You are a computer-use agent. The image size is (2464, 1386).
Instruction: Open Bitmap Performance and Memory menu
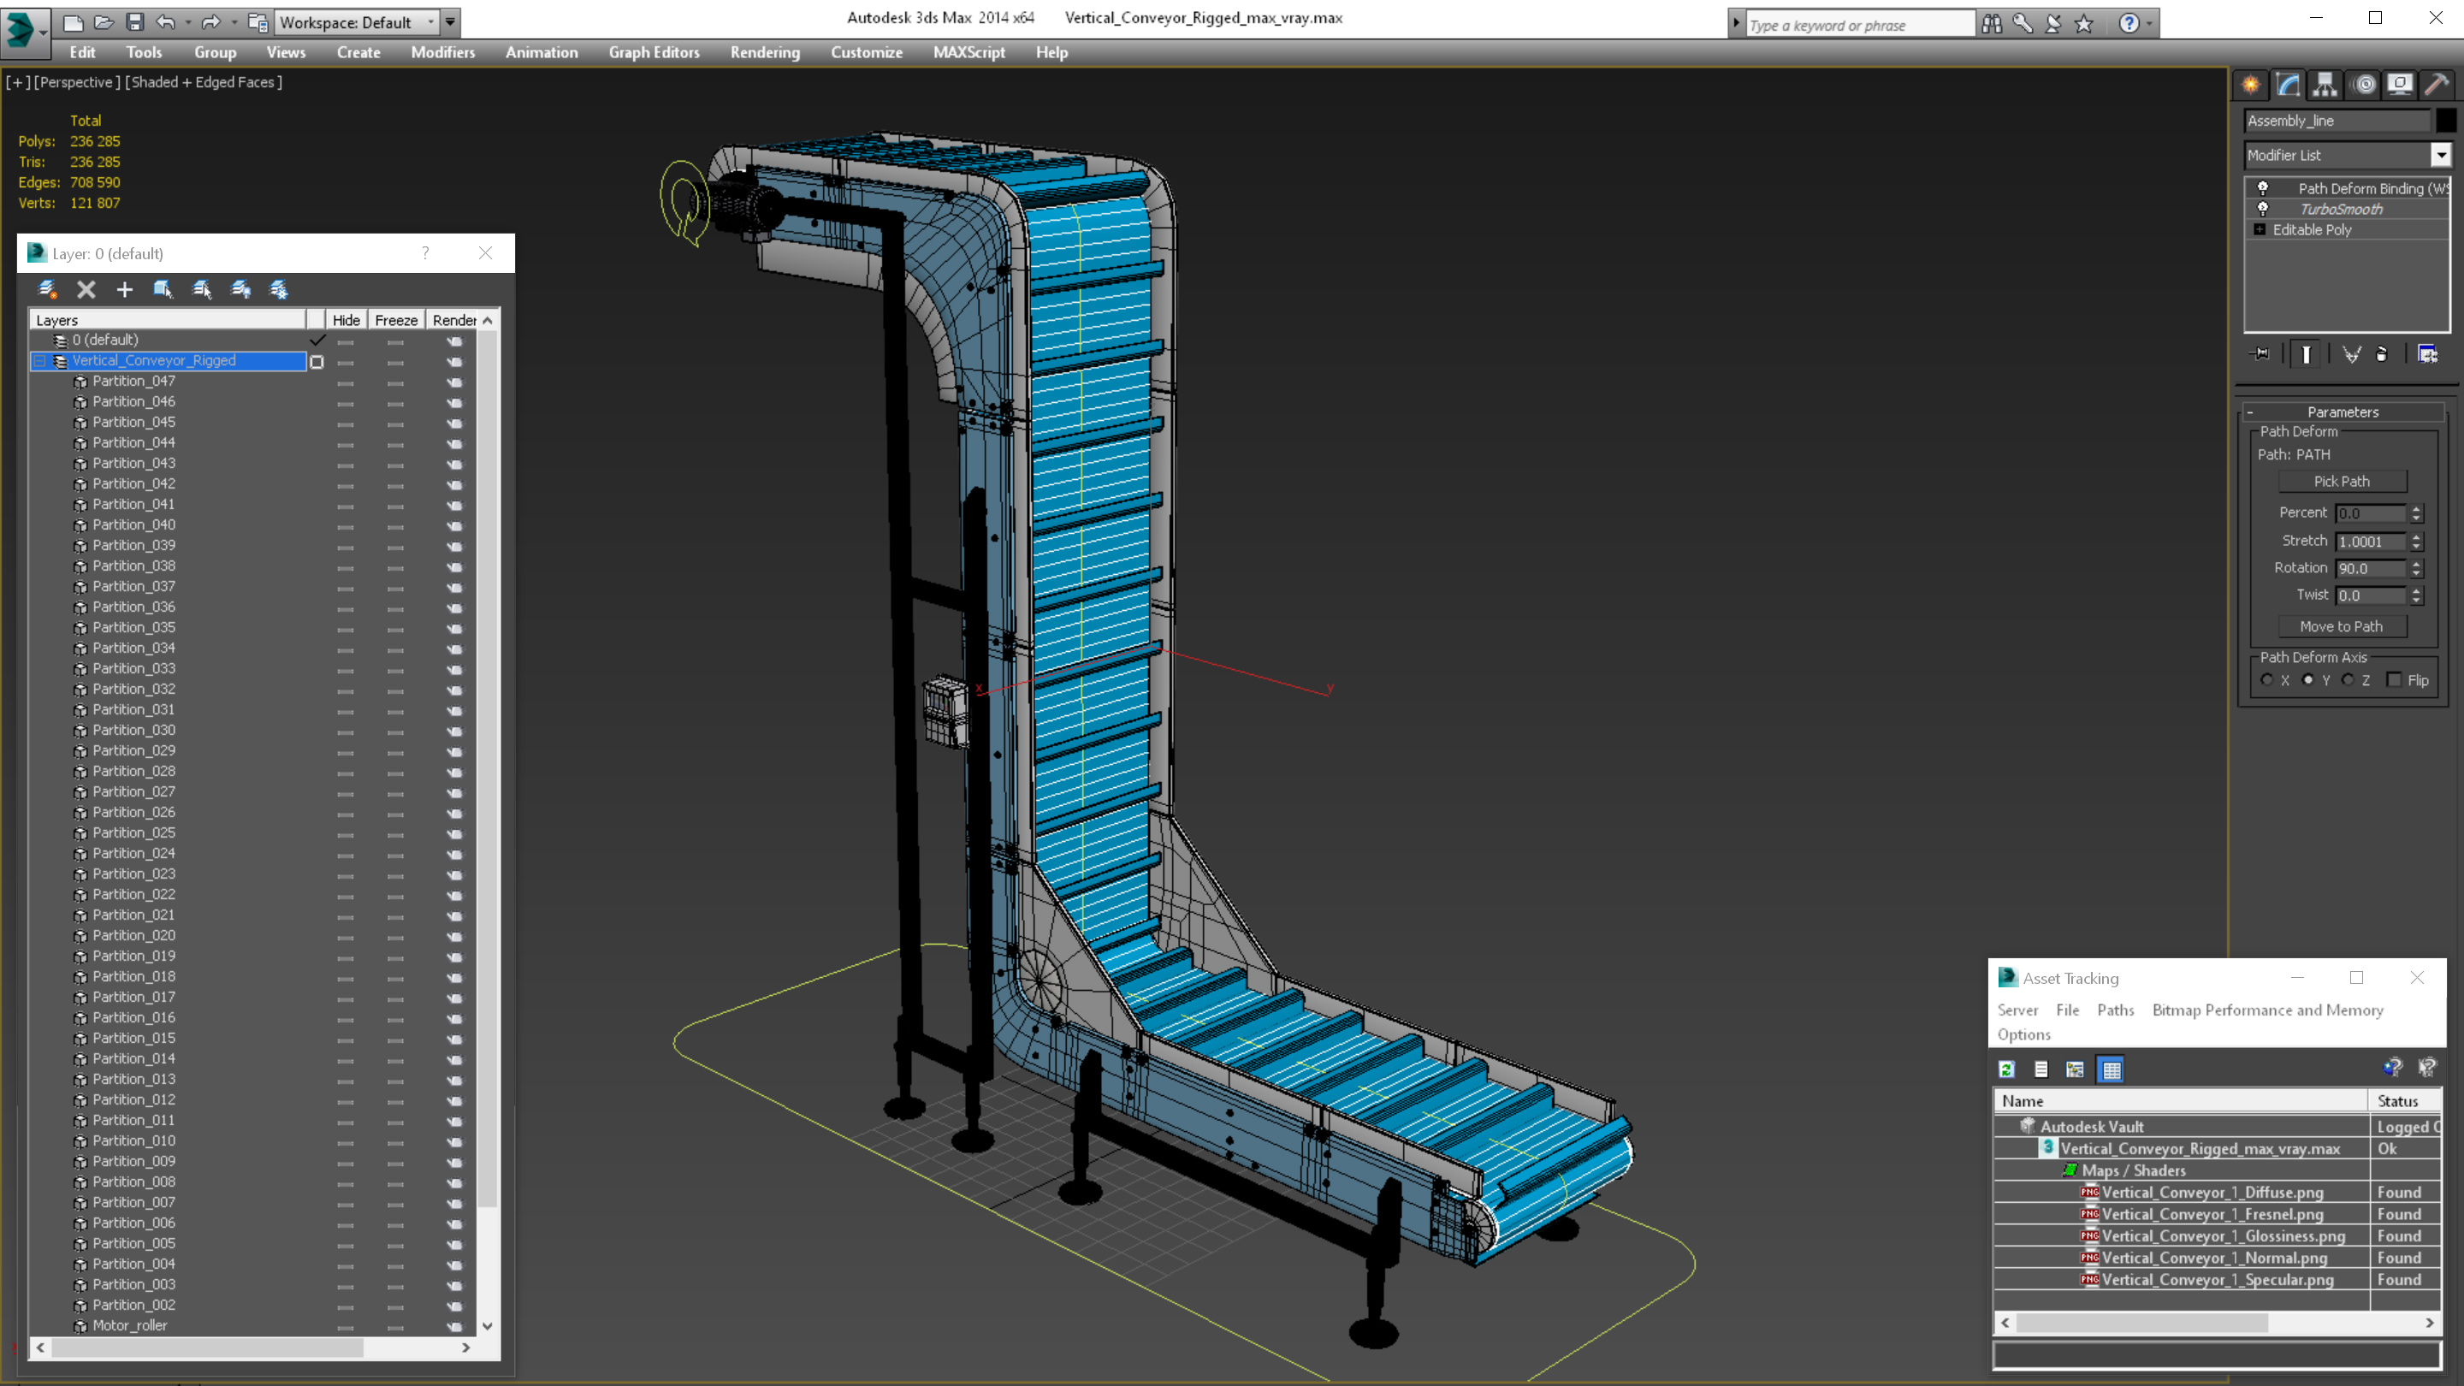[2267, 1010]
